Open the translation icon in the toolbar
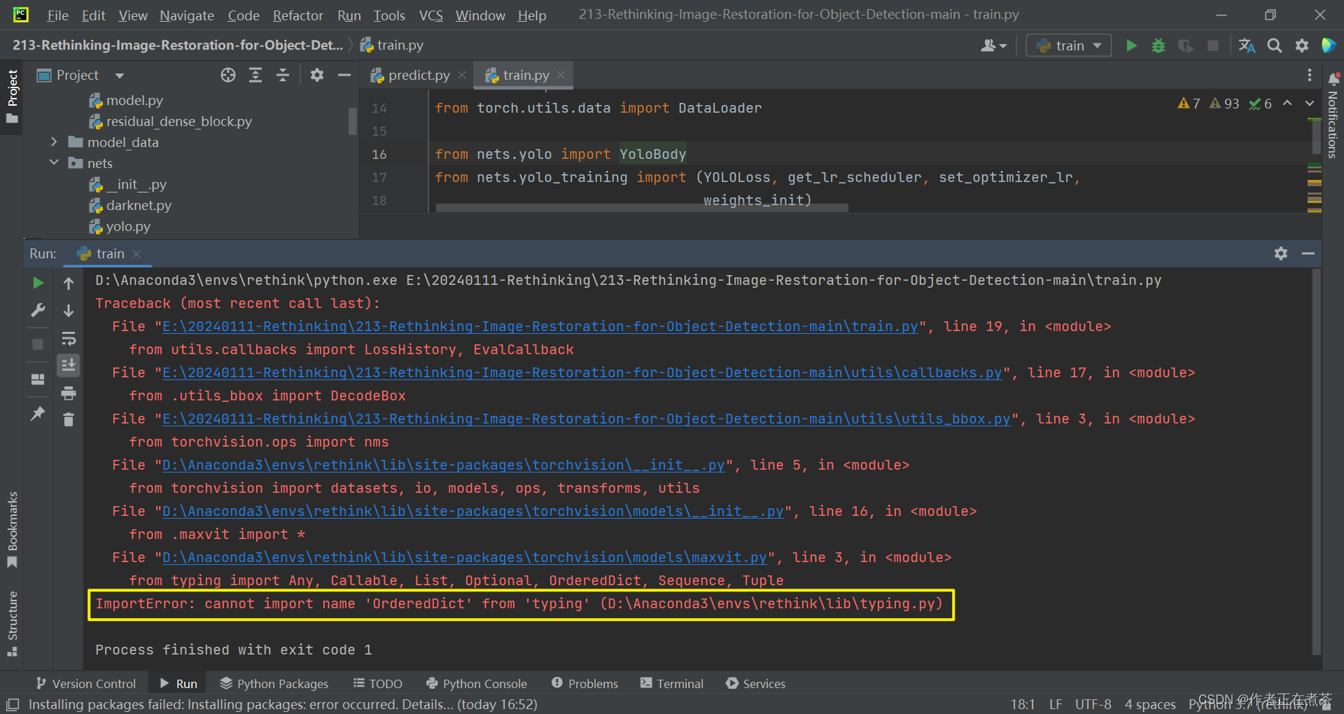This screenshot has width=1344, height=714. click(x=1247, y=45)
